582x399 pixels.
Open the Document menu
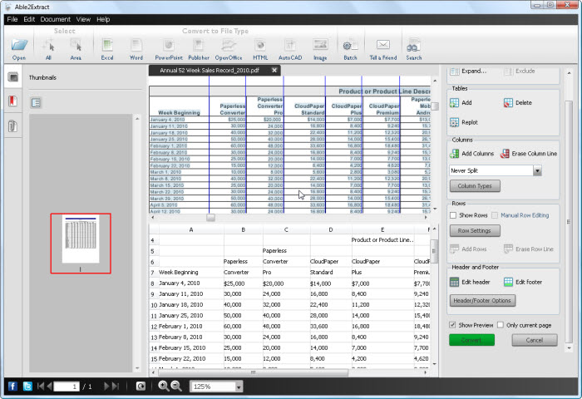tap(56, 19)
